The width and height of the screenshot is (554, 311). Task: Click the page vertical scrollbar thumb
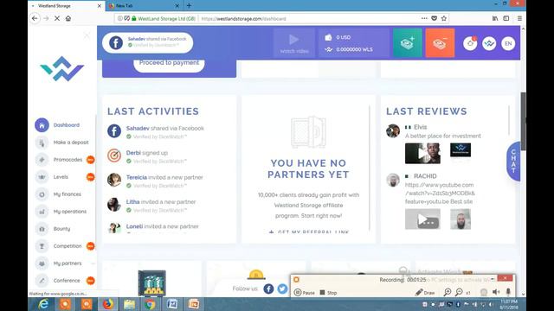[523, 121]
